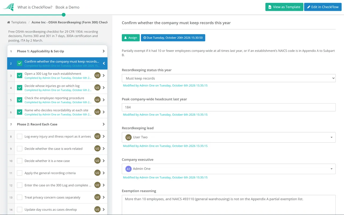Click the Due Tuesday, October 20th date button

coord(173,38)
